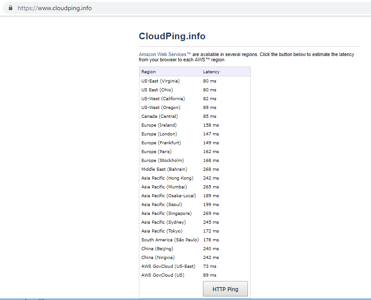Screen dimensions: 371x300
Task: Select the US-West (Oregon) row label
Action: (x=161, y=107)
